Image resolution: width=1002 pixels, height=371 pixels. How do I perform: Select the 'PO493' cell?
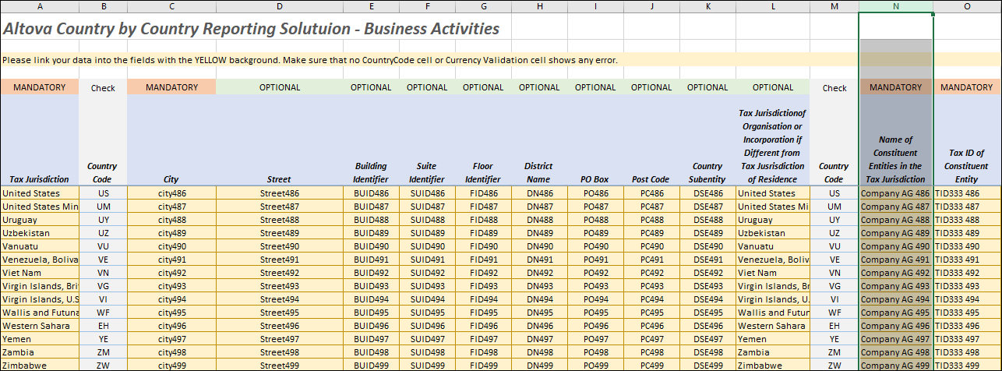coord(595,286)
